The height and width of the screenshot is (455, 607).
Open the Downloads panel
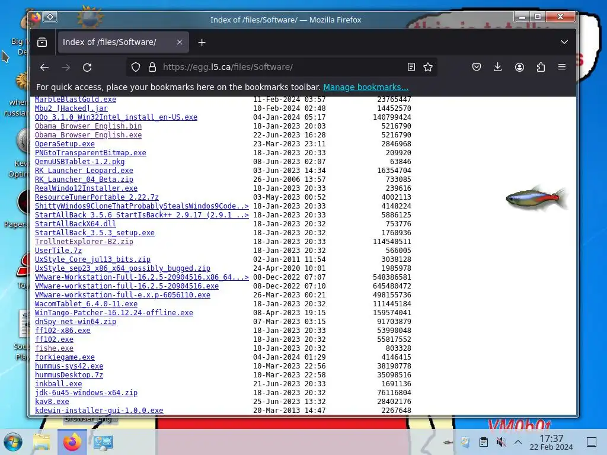tap(498, 68)
